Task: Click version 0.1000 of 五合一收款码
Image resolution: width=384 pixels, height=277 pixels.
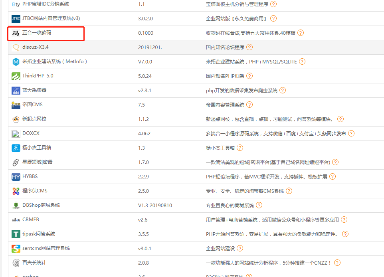Action: (x=145, y=33)
